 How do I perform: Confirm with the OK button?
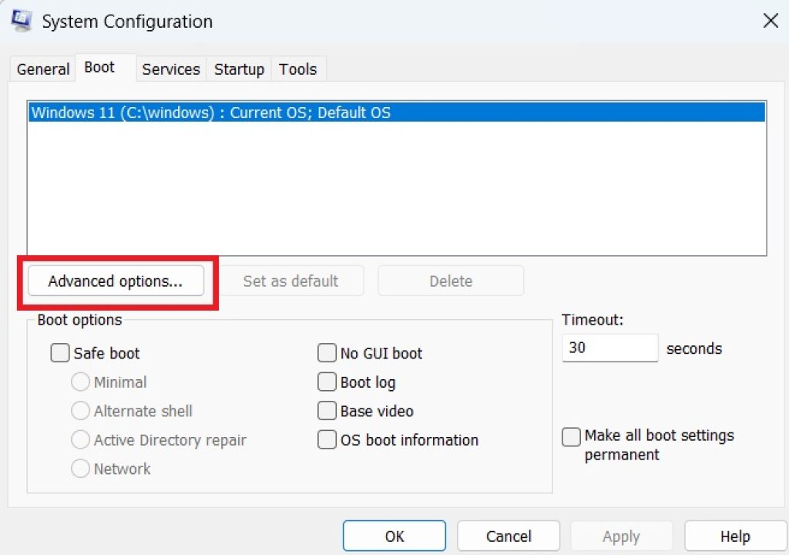point(394,536)
